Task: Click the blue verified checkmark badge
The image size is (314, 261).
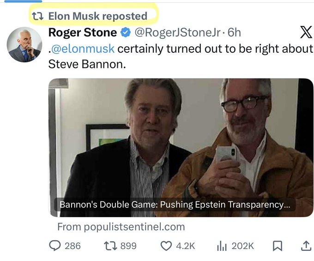Action: 125,33
